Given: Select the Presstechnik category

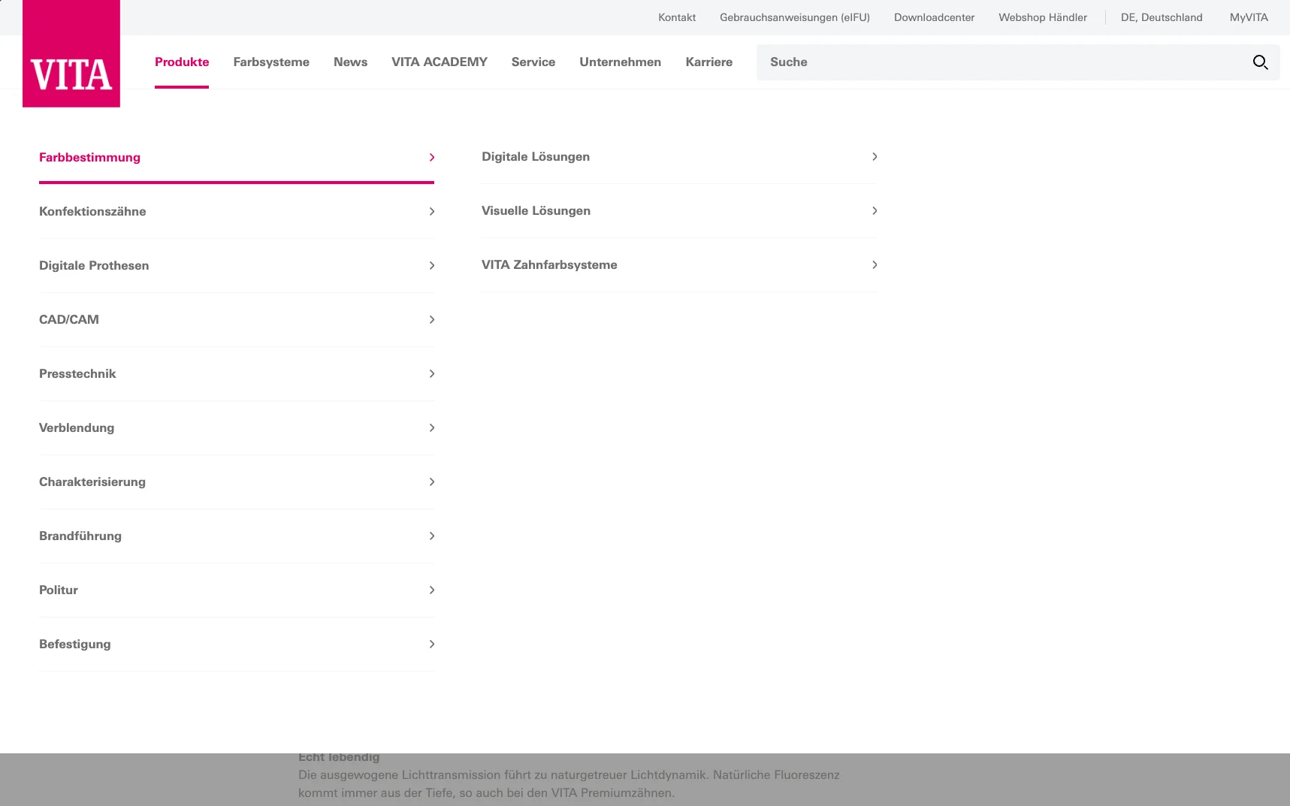Looking at the screenshot, I should pos(237,374).
